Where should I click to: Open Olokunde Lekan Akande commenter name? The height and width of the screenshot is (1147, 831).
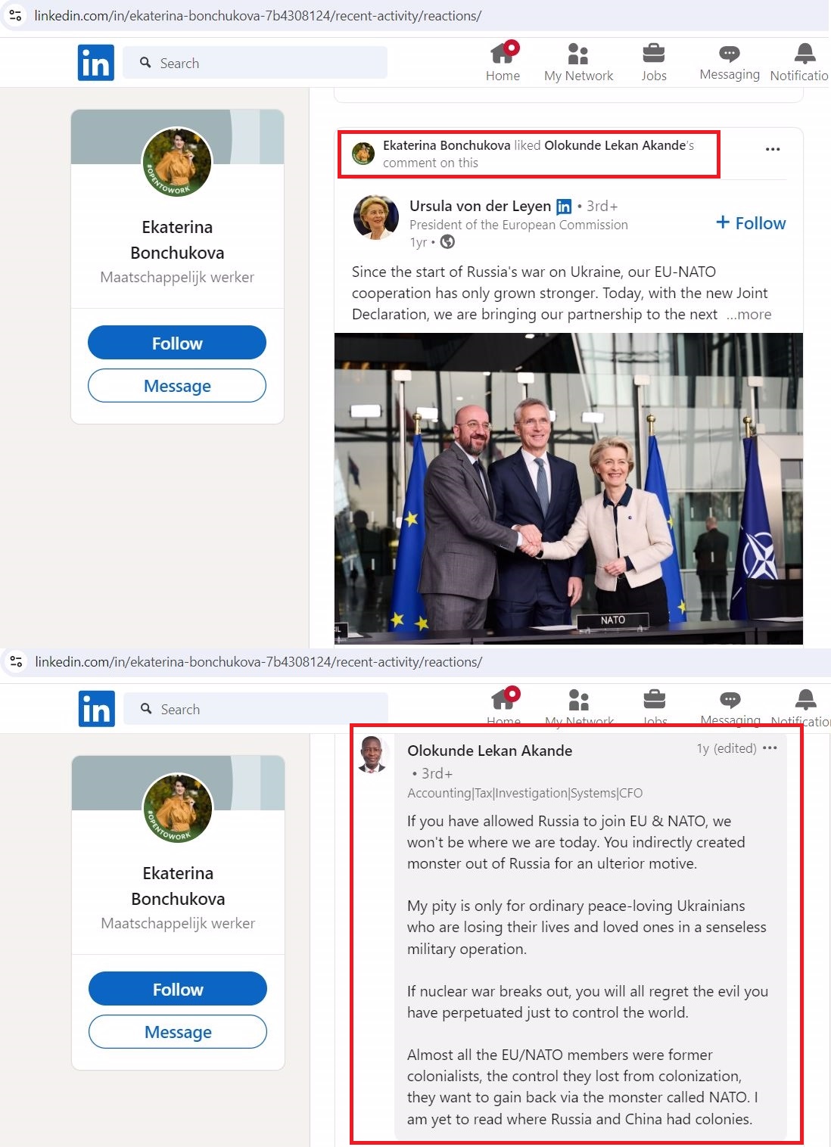[x=490, y=751]
